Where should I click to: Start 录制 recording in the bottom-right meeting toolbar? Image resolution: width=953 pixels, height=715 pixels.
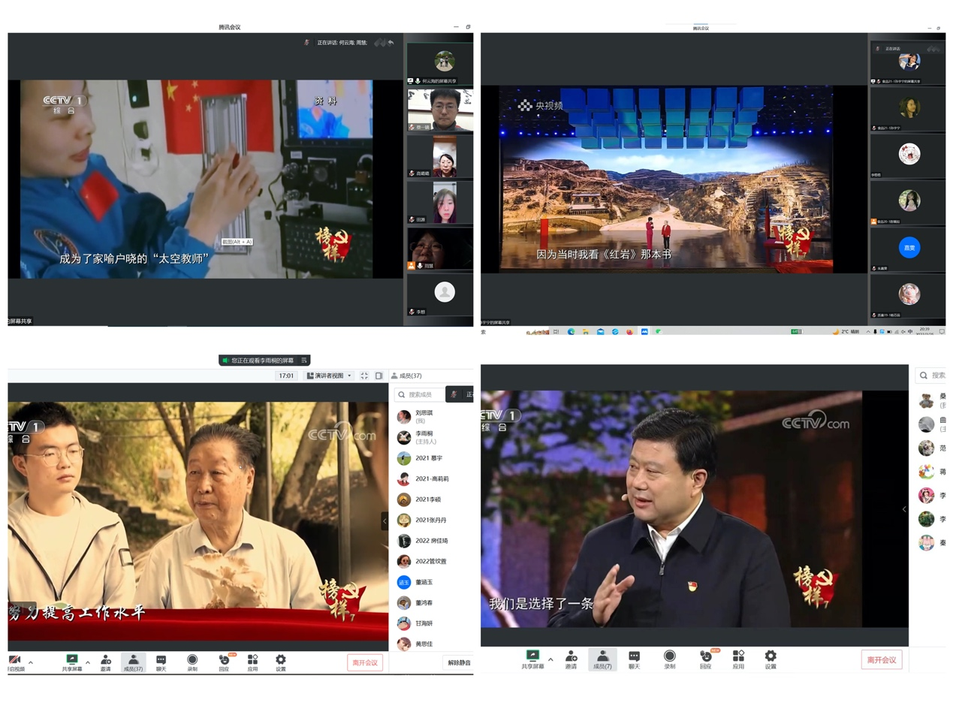point(669,659)
